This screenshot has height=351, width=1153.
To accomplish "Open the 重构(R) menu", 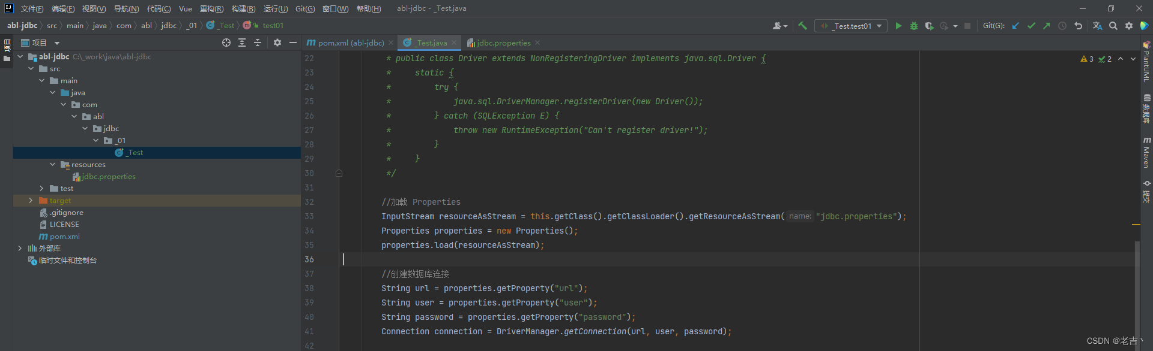I will (211, 8).
